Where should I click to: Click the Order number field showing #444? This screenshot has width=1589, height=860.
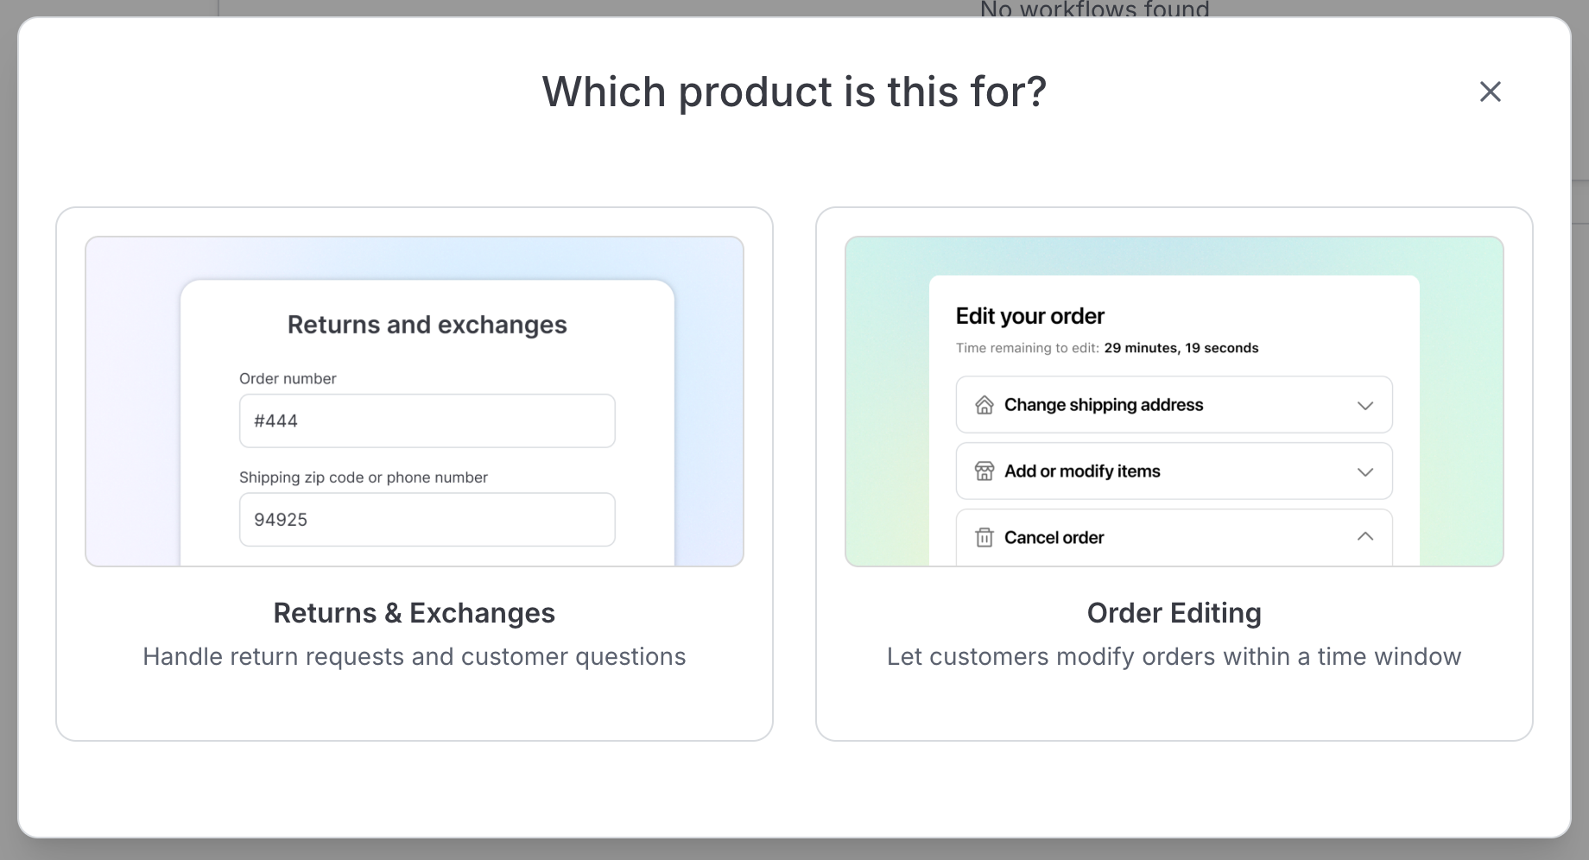coord(427,421)
